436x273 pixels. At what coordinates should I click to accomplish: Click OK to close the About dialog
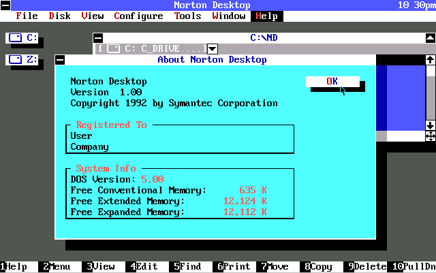[x=332, y=82]
